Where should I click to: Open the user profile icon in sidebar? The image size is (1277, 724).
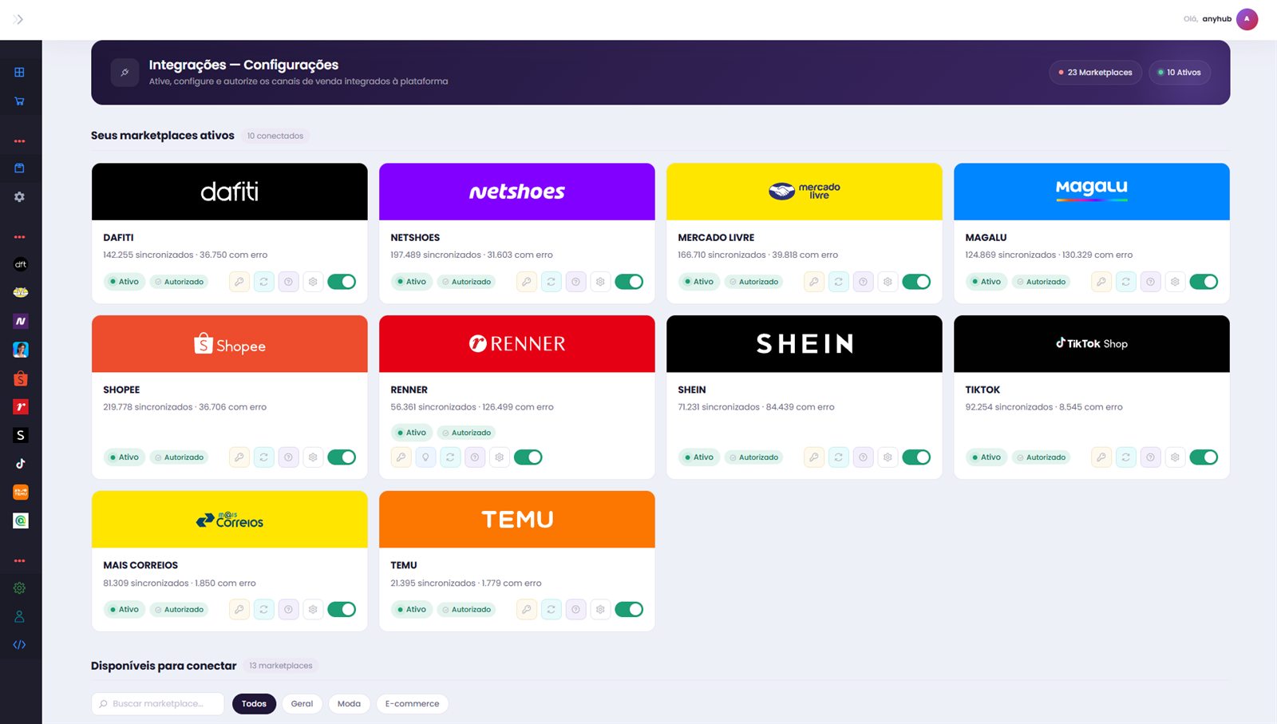(x=20, y=617)
